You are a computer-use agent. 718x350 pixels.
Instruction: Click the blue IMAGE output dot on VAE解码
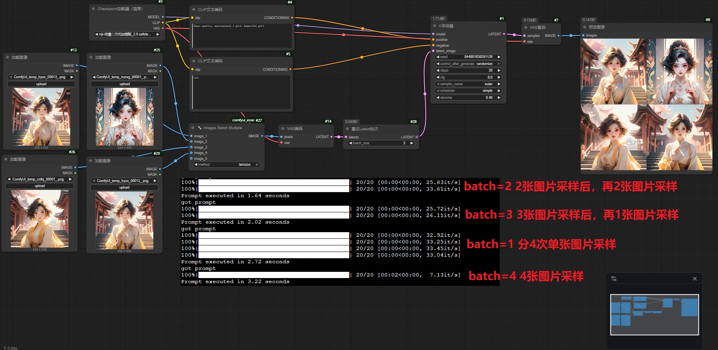tap(558, 36)
